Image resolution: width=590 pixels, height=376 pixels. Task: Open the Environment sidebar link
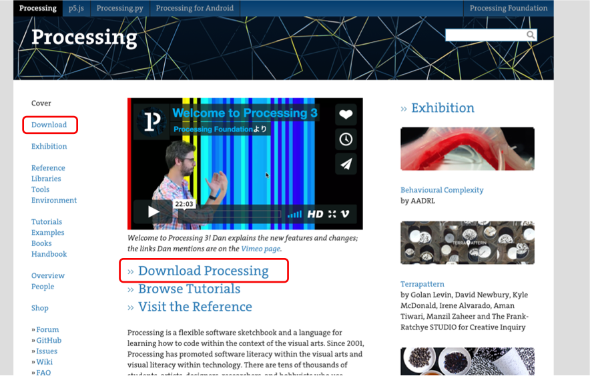click(x=54, y=200)
